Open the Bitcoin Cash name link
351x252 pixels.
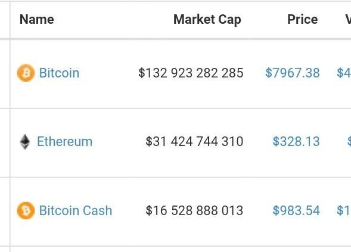point(76,210)
